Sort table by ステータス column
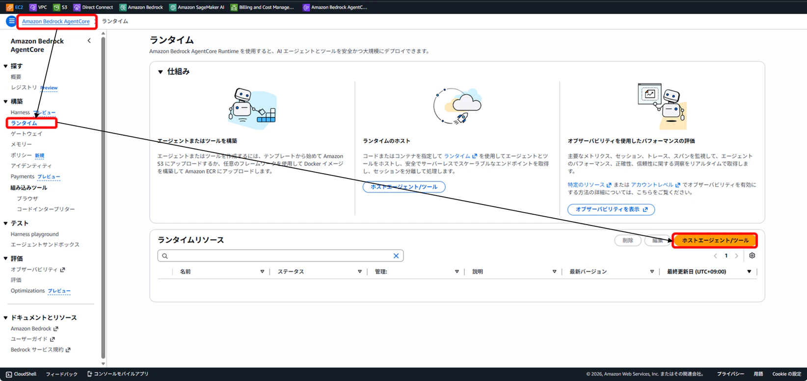The width and height of the screenshot is (807, 381). tap(360, 272)
